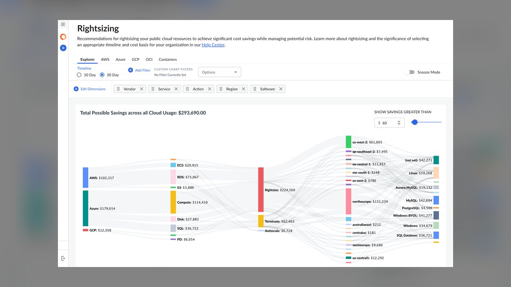Switch to the Azure tab

pyautogui.click(x=121, y=60)
